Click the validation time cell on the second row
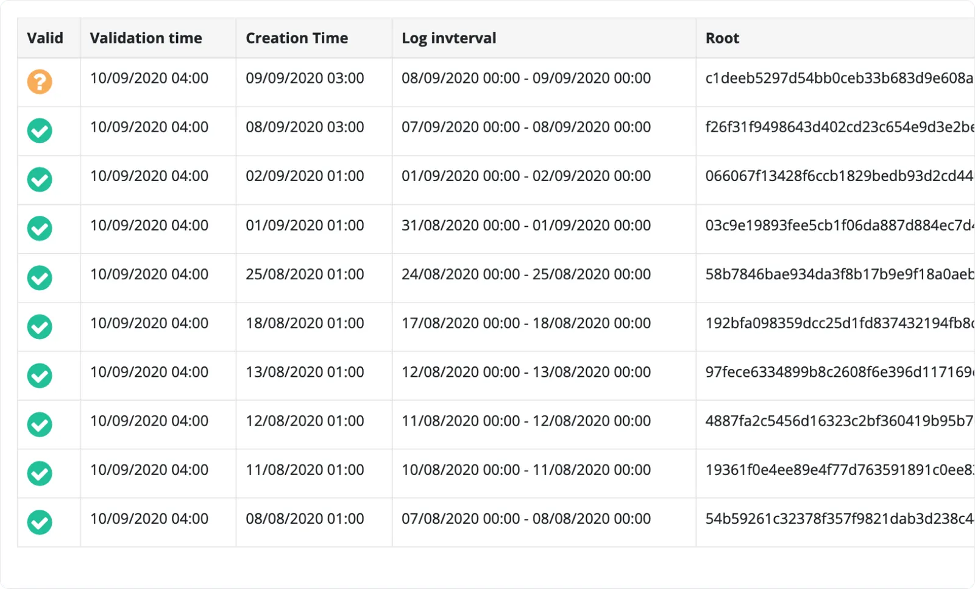Viewport: 975px width, 589px height. (149, 127)
